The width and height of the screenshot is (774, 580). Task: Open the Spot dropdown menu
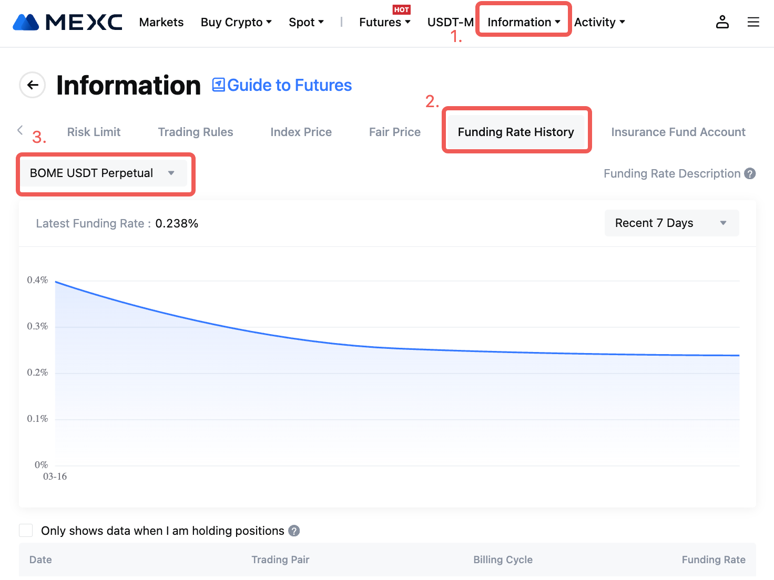coord(306,22)
